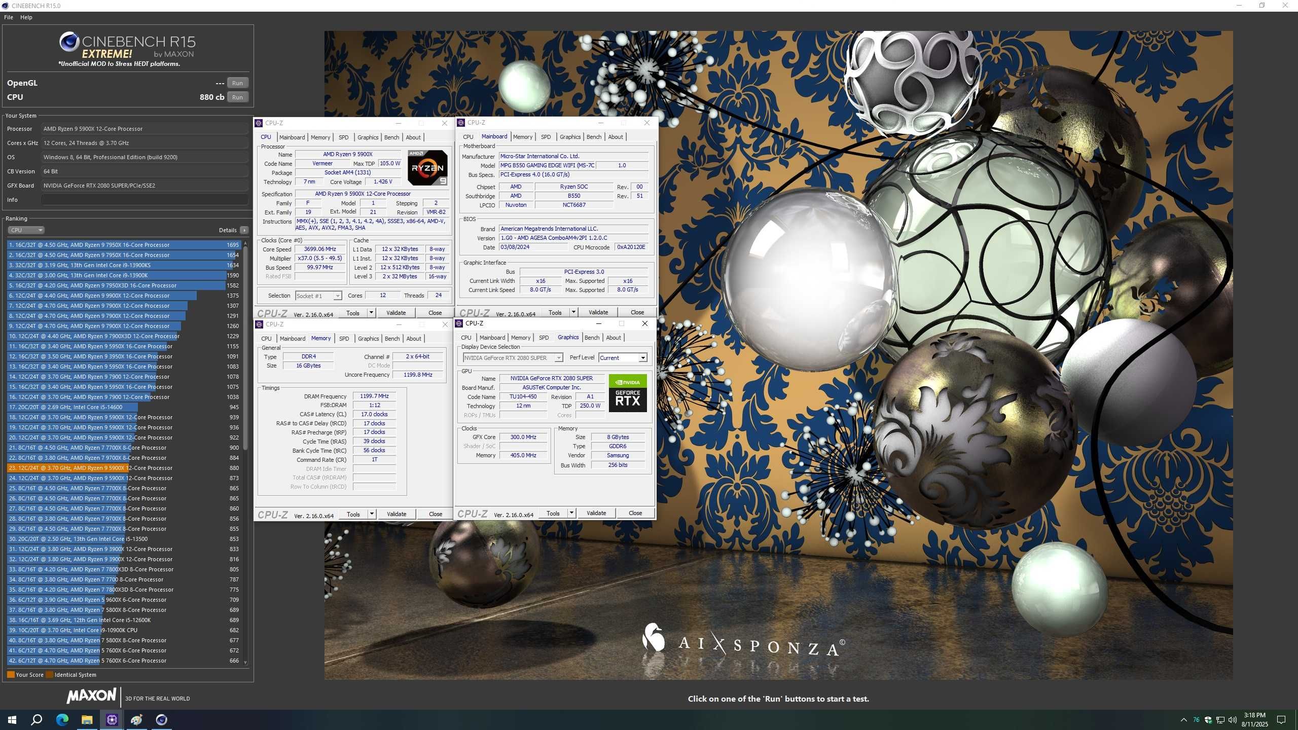The image size is (1298, 730).
Task: Click Tools button in CPU-Z Memory window
Action: [x=353, y=514]
